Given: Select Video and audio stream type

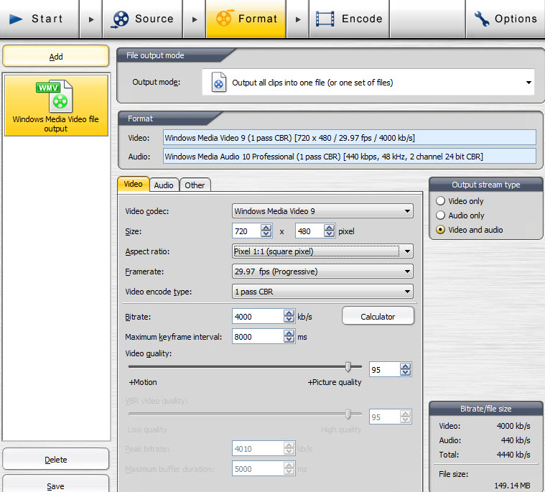Looking at the screenshot, I should (440, 230).
